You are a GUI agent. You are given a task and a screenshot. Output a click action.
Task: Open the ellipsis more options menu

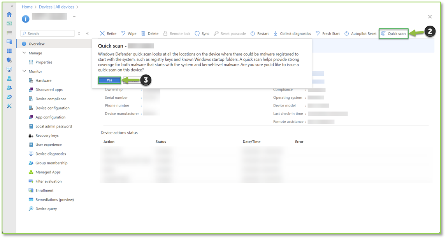coord(75,17)
